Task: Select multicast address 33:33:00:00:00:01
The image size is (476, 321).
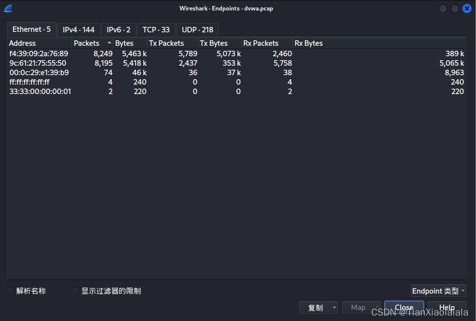Action: tap(40, 91)
